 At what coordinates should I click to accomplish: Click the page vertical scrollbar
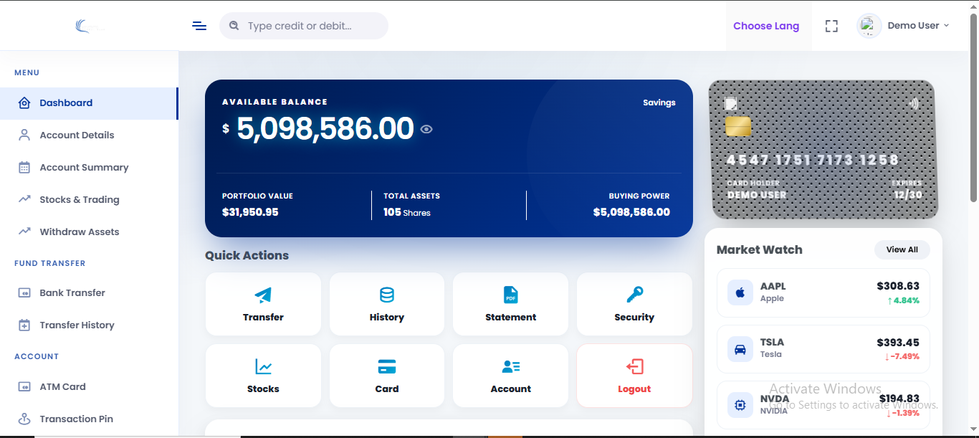pyautogui.click(x=973, y=108)
